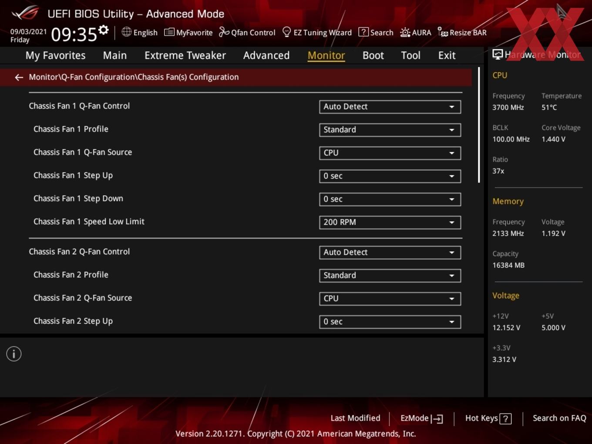Open Chassis Fan 1 Step Up dropdown
This screenshot has width=592, height=444.
(x=390, y=176)
